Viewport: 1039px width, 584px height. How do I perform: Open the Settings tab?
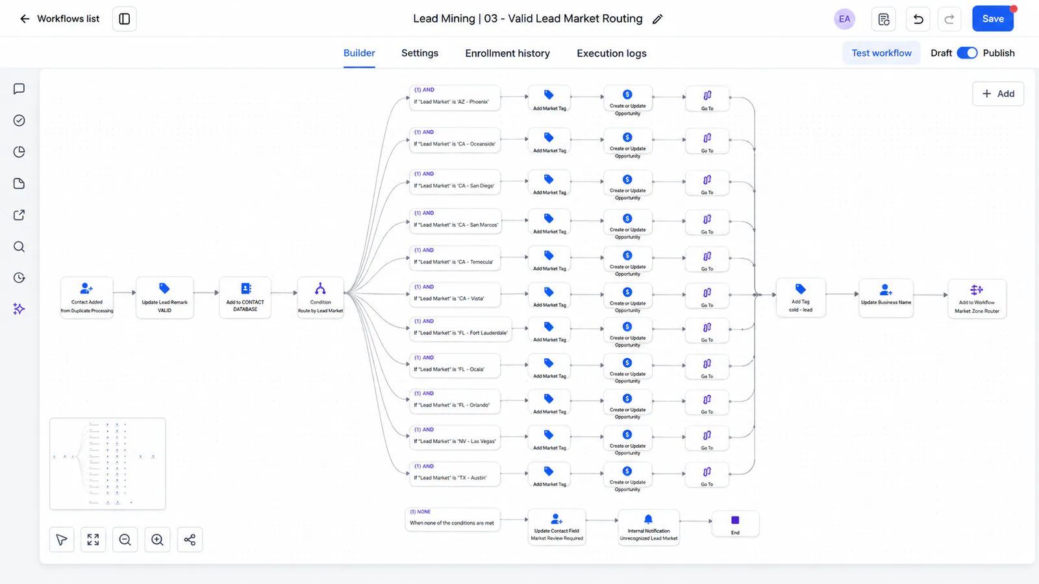click(x=419, y=53)
